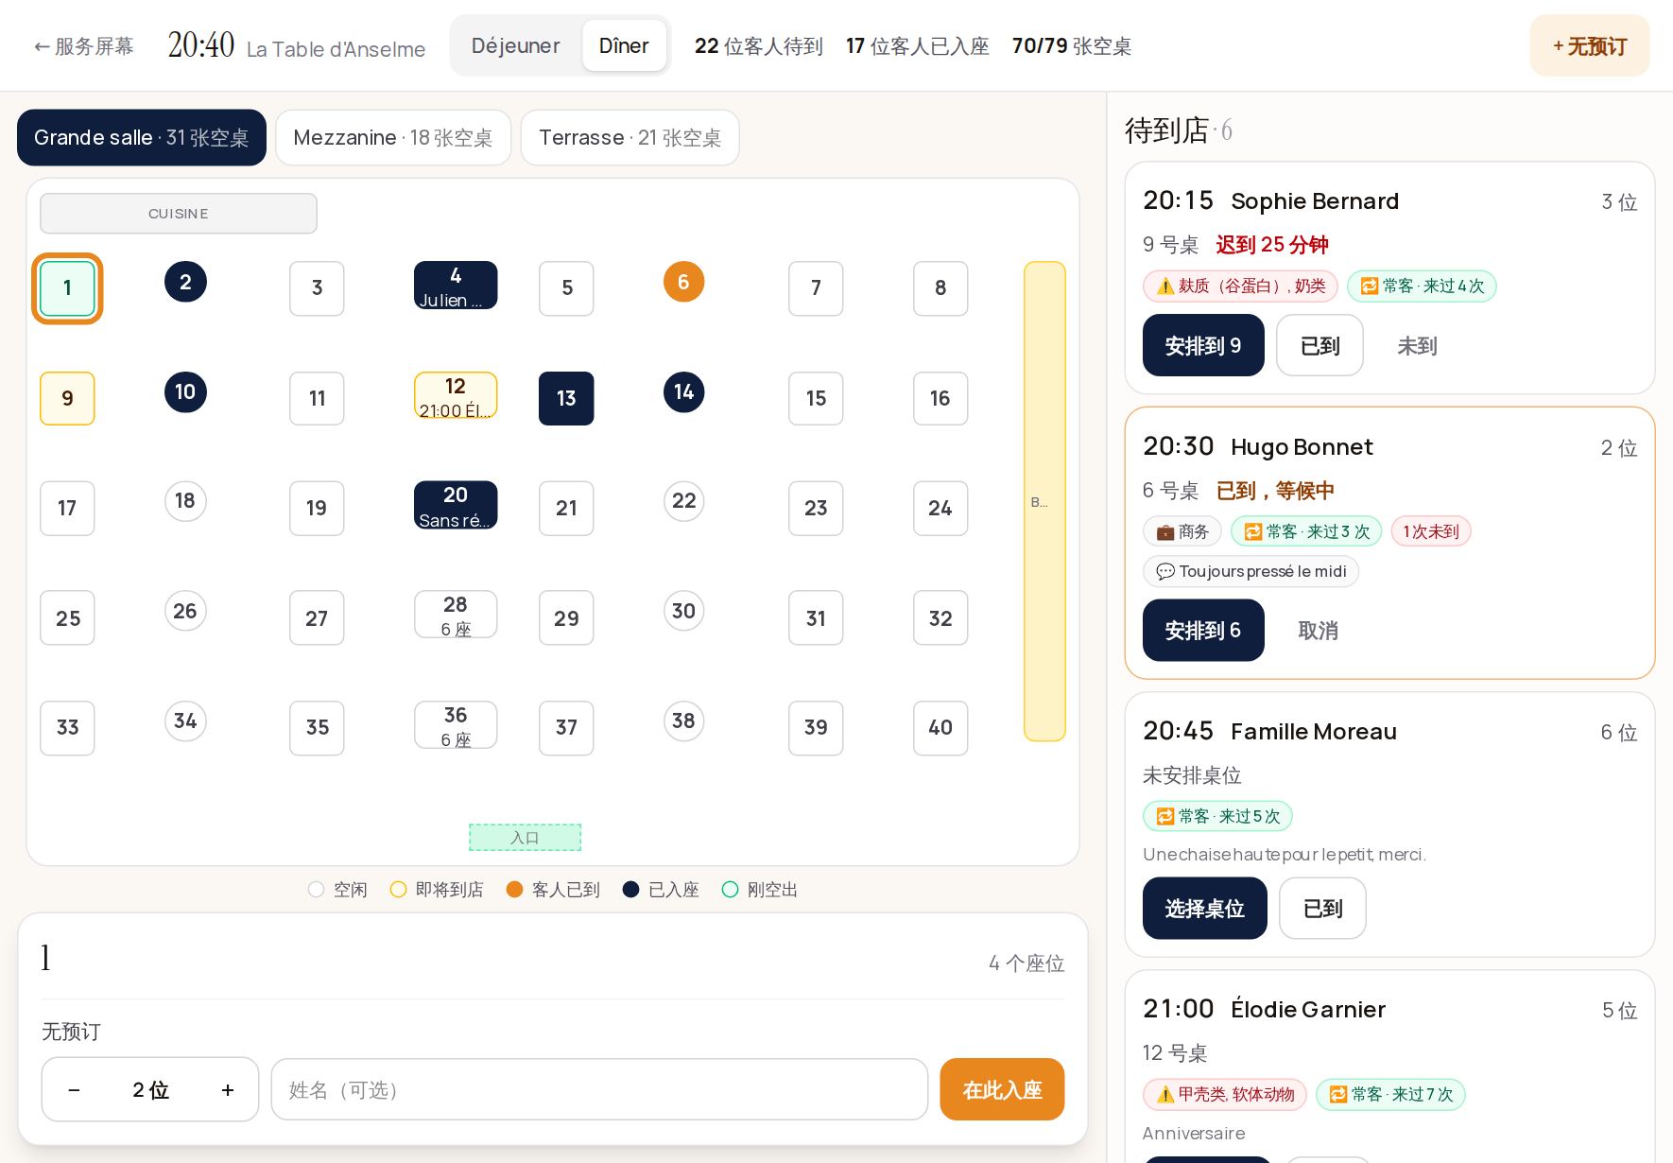
Task: Assign Sophie Bernard via 安排到 9
Action: pos(1203,346)
